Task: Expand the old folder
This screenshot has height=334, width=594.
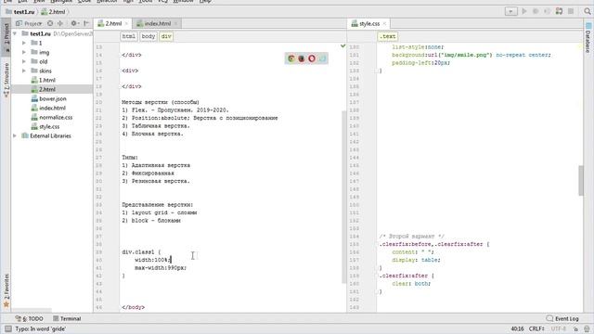Action: [x=24, y=61]
